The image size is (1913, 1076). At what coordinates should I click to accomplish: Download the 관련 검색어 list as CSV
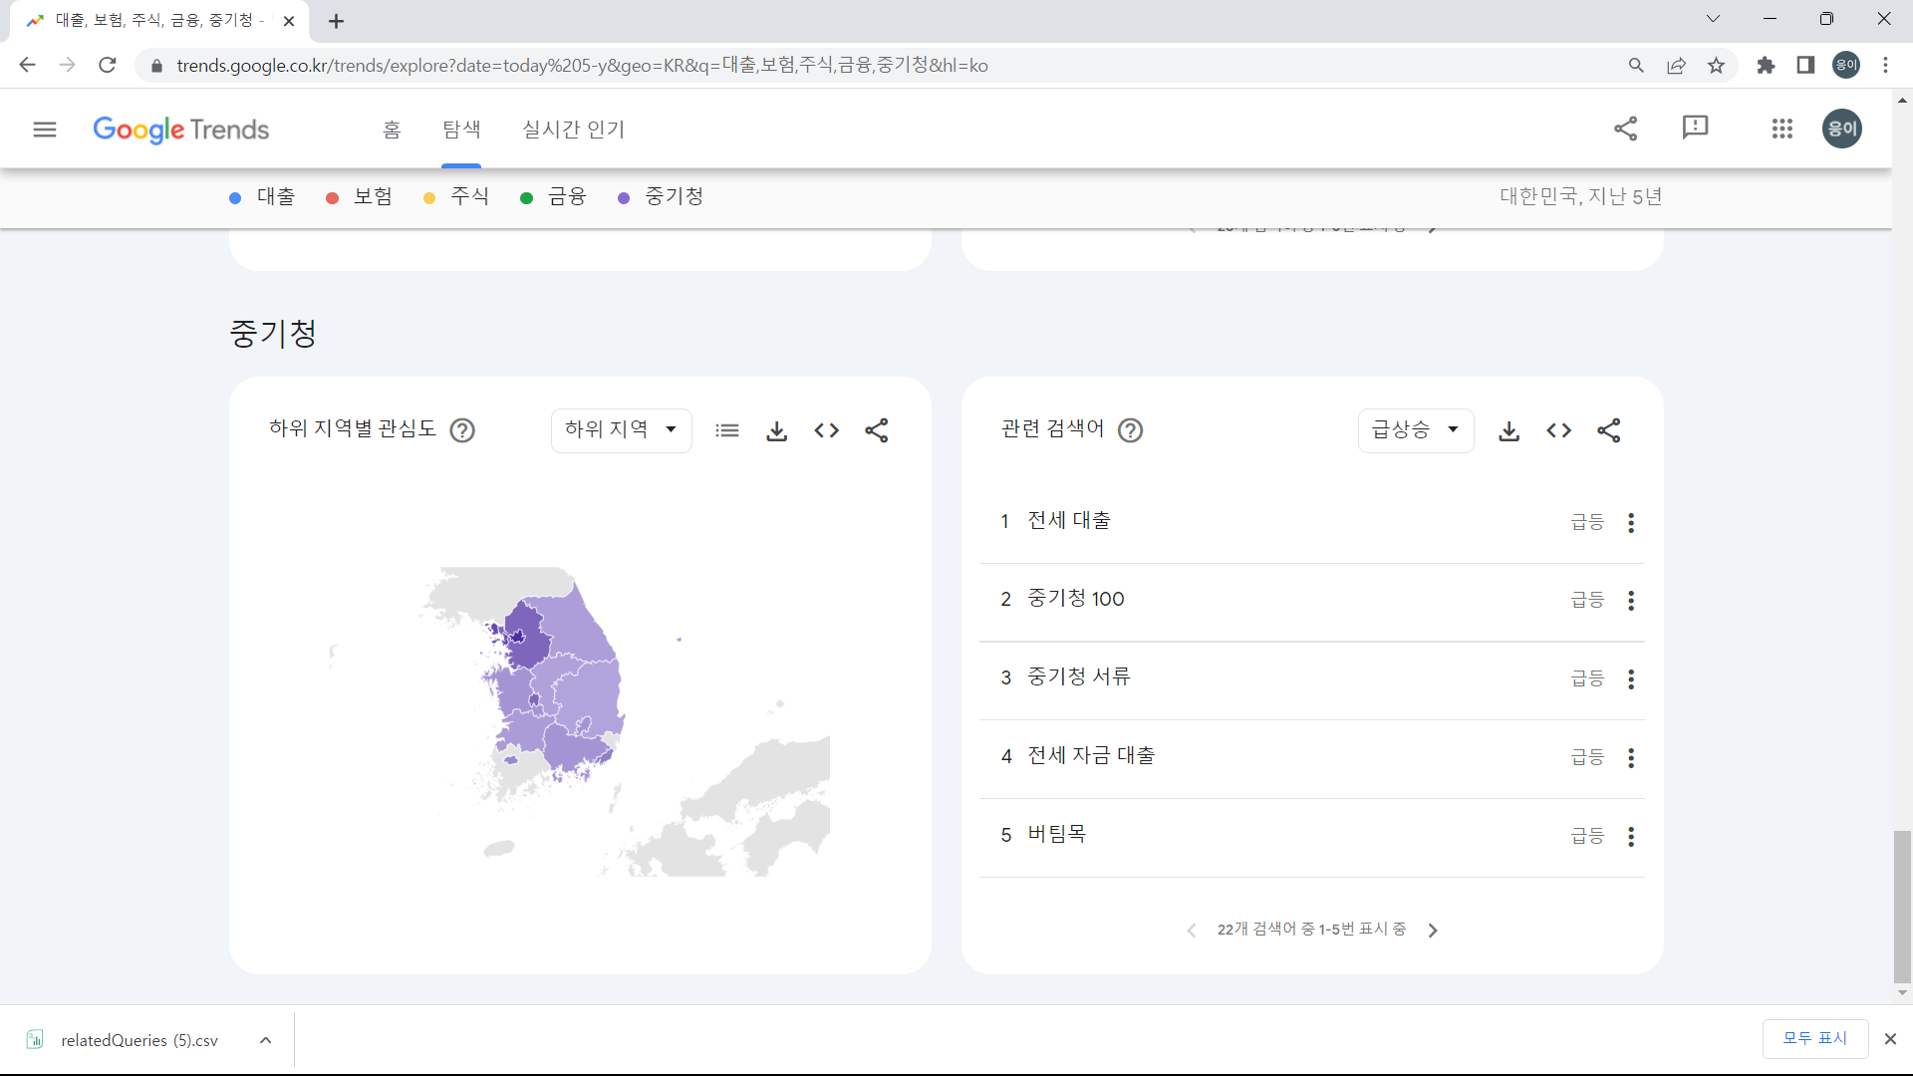pos(1508,430)
